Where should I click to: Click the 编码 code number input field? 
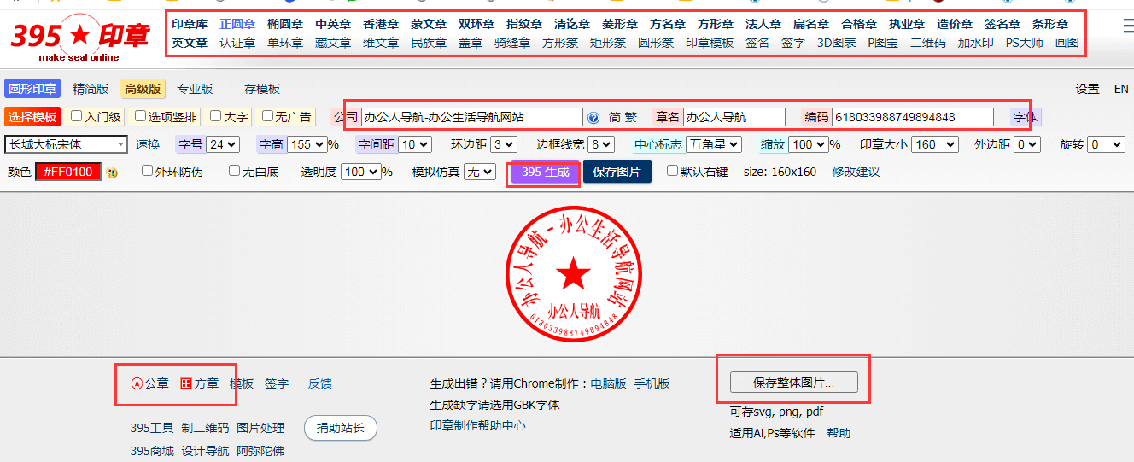pos(913,117)
